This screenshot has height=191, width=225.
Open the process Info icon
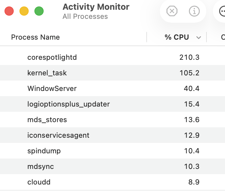tap(194, 11)
